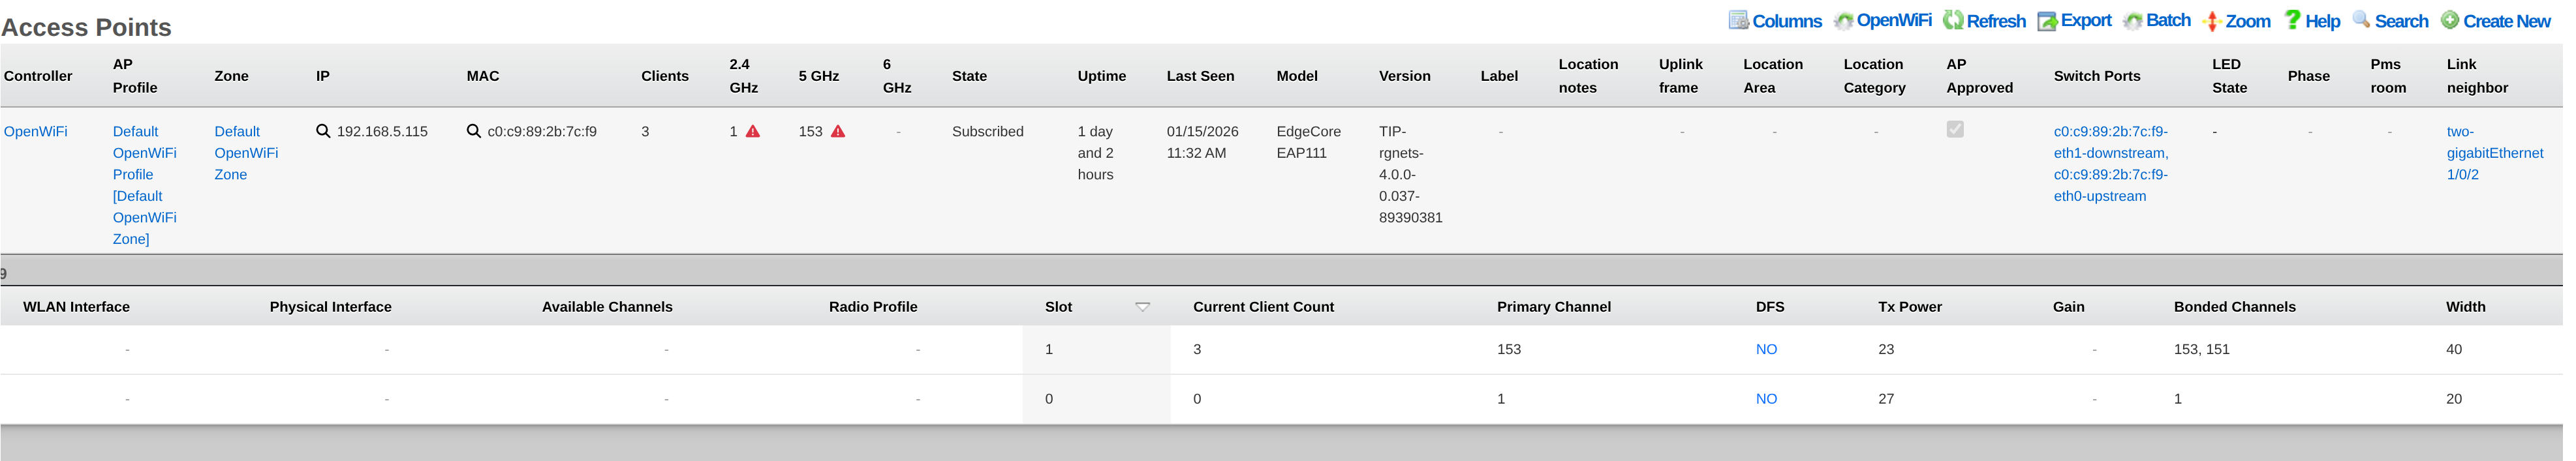Viewport: 2576px width, 461px height.
Task: Toggle the AP Approved checkbox
Action: (x=1955, y=129)
